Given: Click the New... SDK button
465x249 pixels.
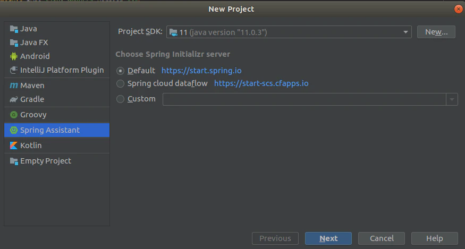Looking at the screenshot, I should [x=436, y=32].
